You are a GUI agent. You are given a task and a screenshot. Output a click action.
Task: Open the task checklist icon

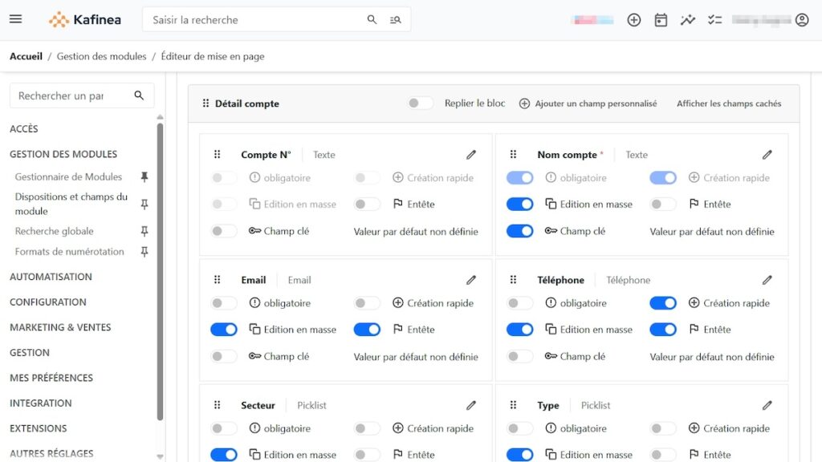714,20
